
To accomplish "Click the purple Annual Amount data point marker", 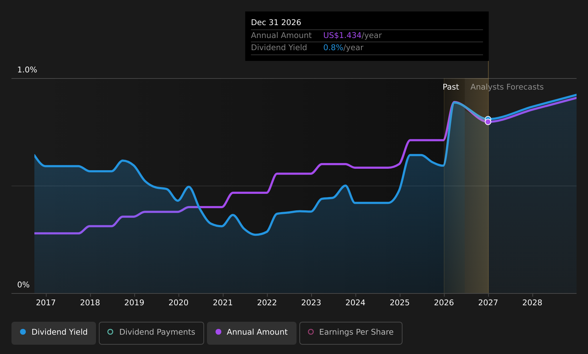I will tap(488, 122).
